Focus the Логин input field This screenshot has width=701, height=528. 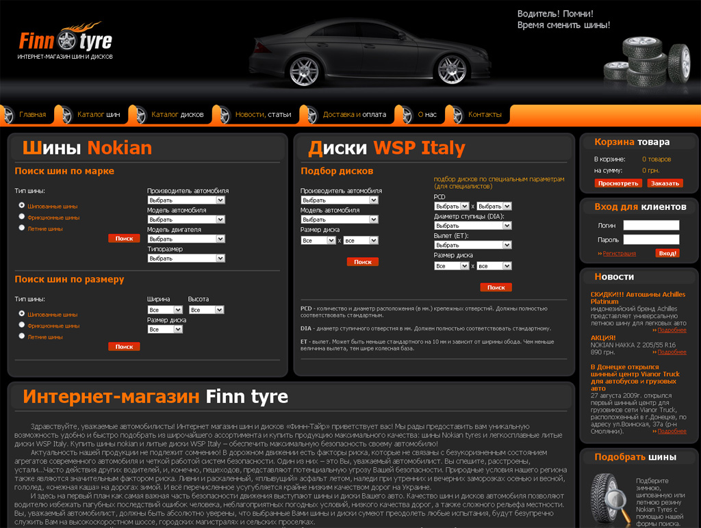tap(652, 225)
